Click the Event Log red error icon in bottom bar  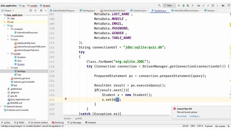(53, 122)
